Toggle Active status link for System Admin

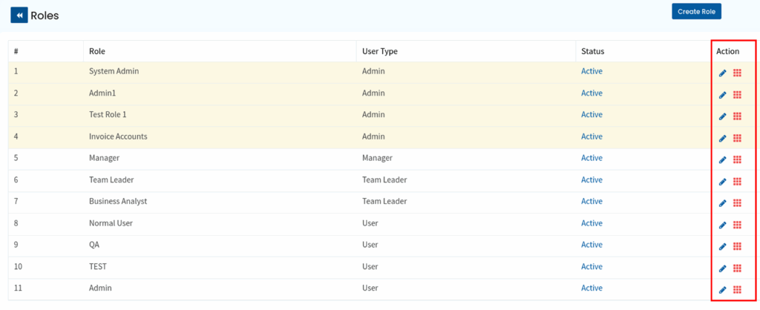[592, 71]
